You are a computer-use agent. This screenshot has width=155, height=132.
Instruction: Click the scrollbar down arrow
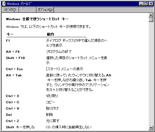[x=151, y=128]
